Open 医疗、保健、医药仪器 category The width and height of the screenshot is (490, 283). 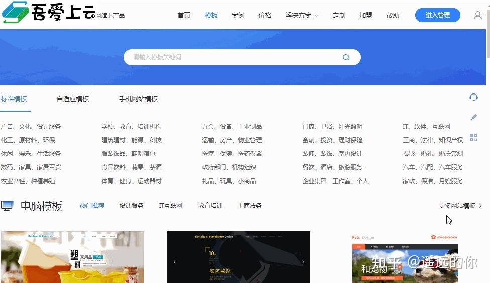click(x=232, y=154)
